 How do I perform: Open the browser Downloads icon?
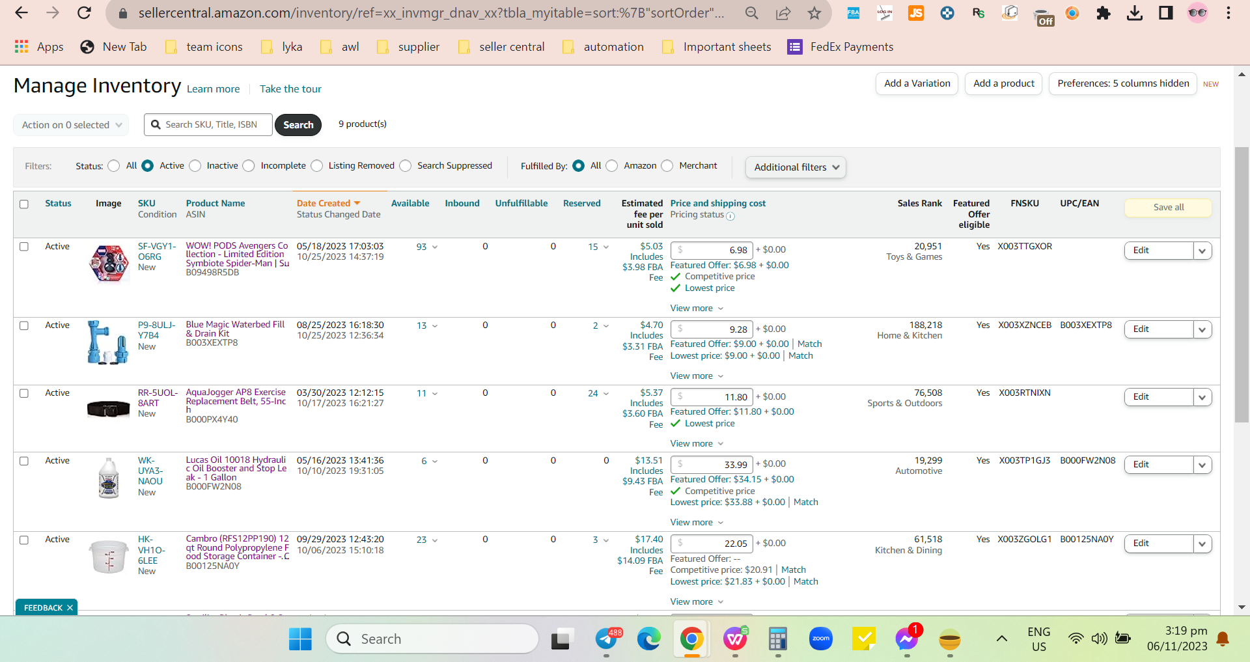(x=1135, y=13)
